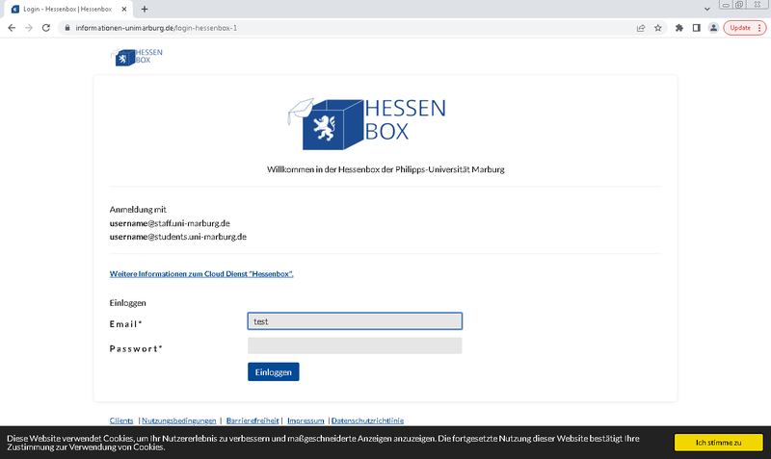The height and width of the screenshot is (459, 771).
Task: Click the Update browser button
Action: click(744, 28)
